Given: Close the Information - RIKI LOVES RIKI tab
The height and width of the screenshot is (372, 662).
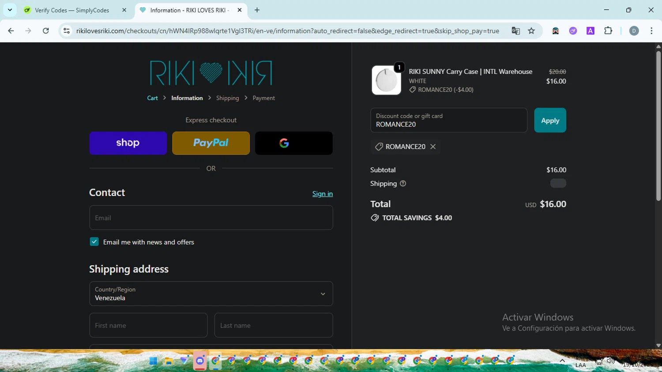Looking at the screenshot, I should pyautogui.click(x=240, y=10).
